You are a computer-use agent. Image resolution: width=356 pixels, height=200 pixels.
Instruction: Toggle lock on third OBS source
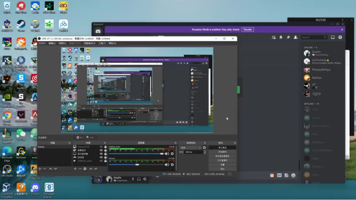(x=105, y=154)
